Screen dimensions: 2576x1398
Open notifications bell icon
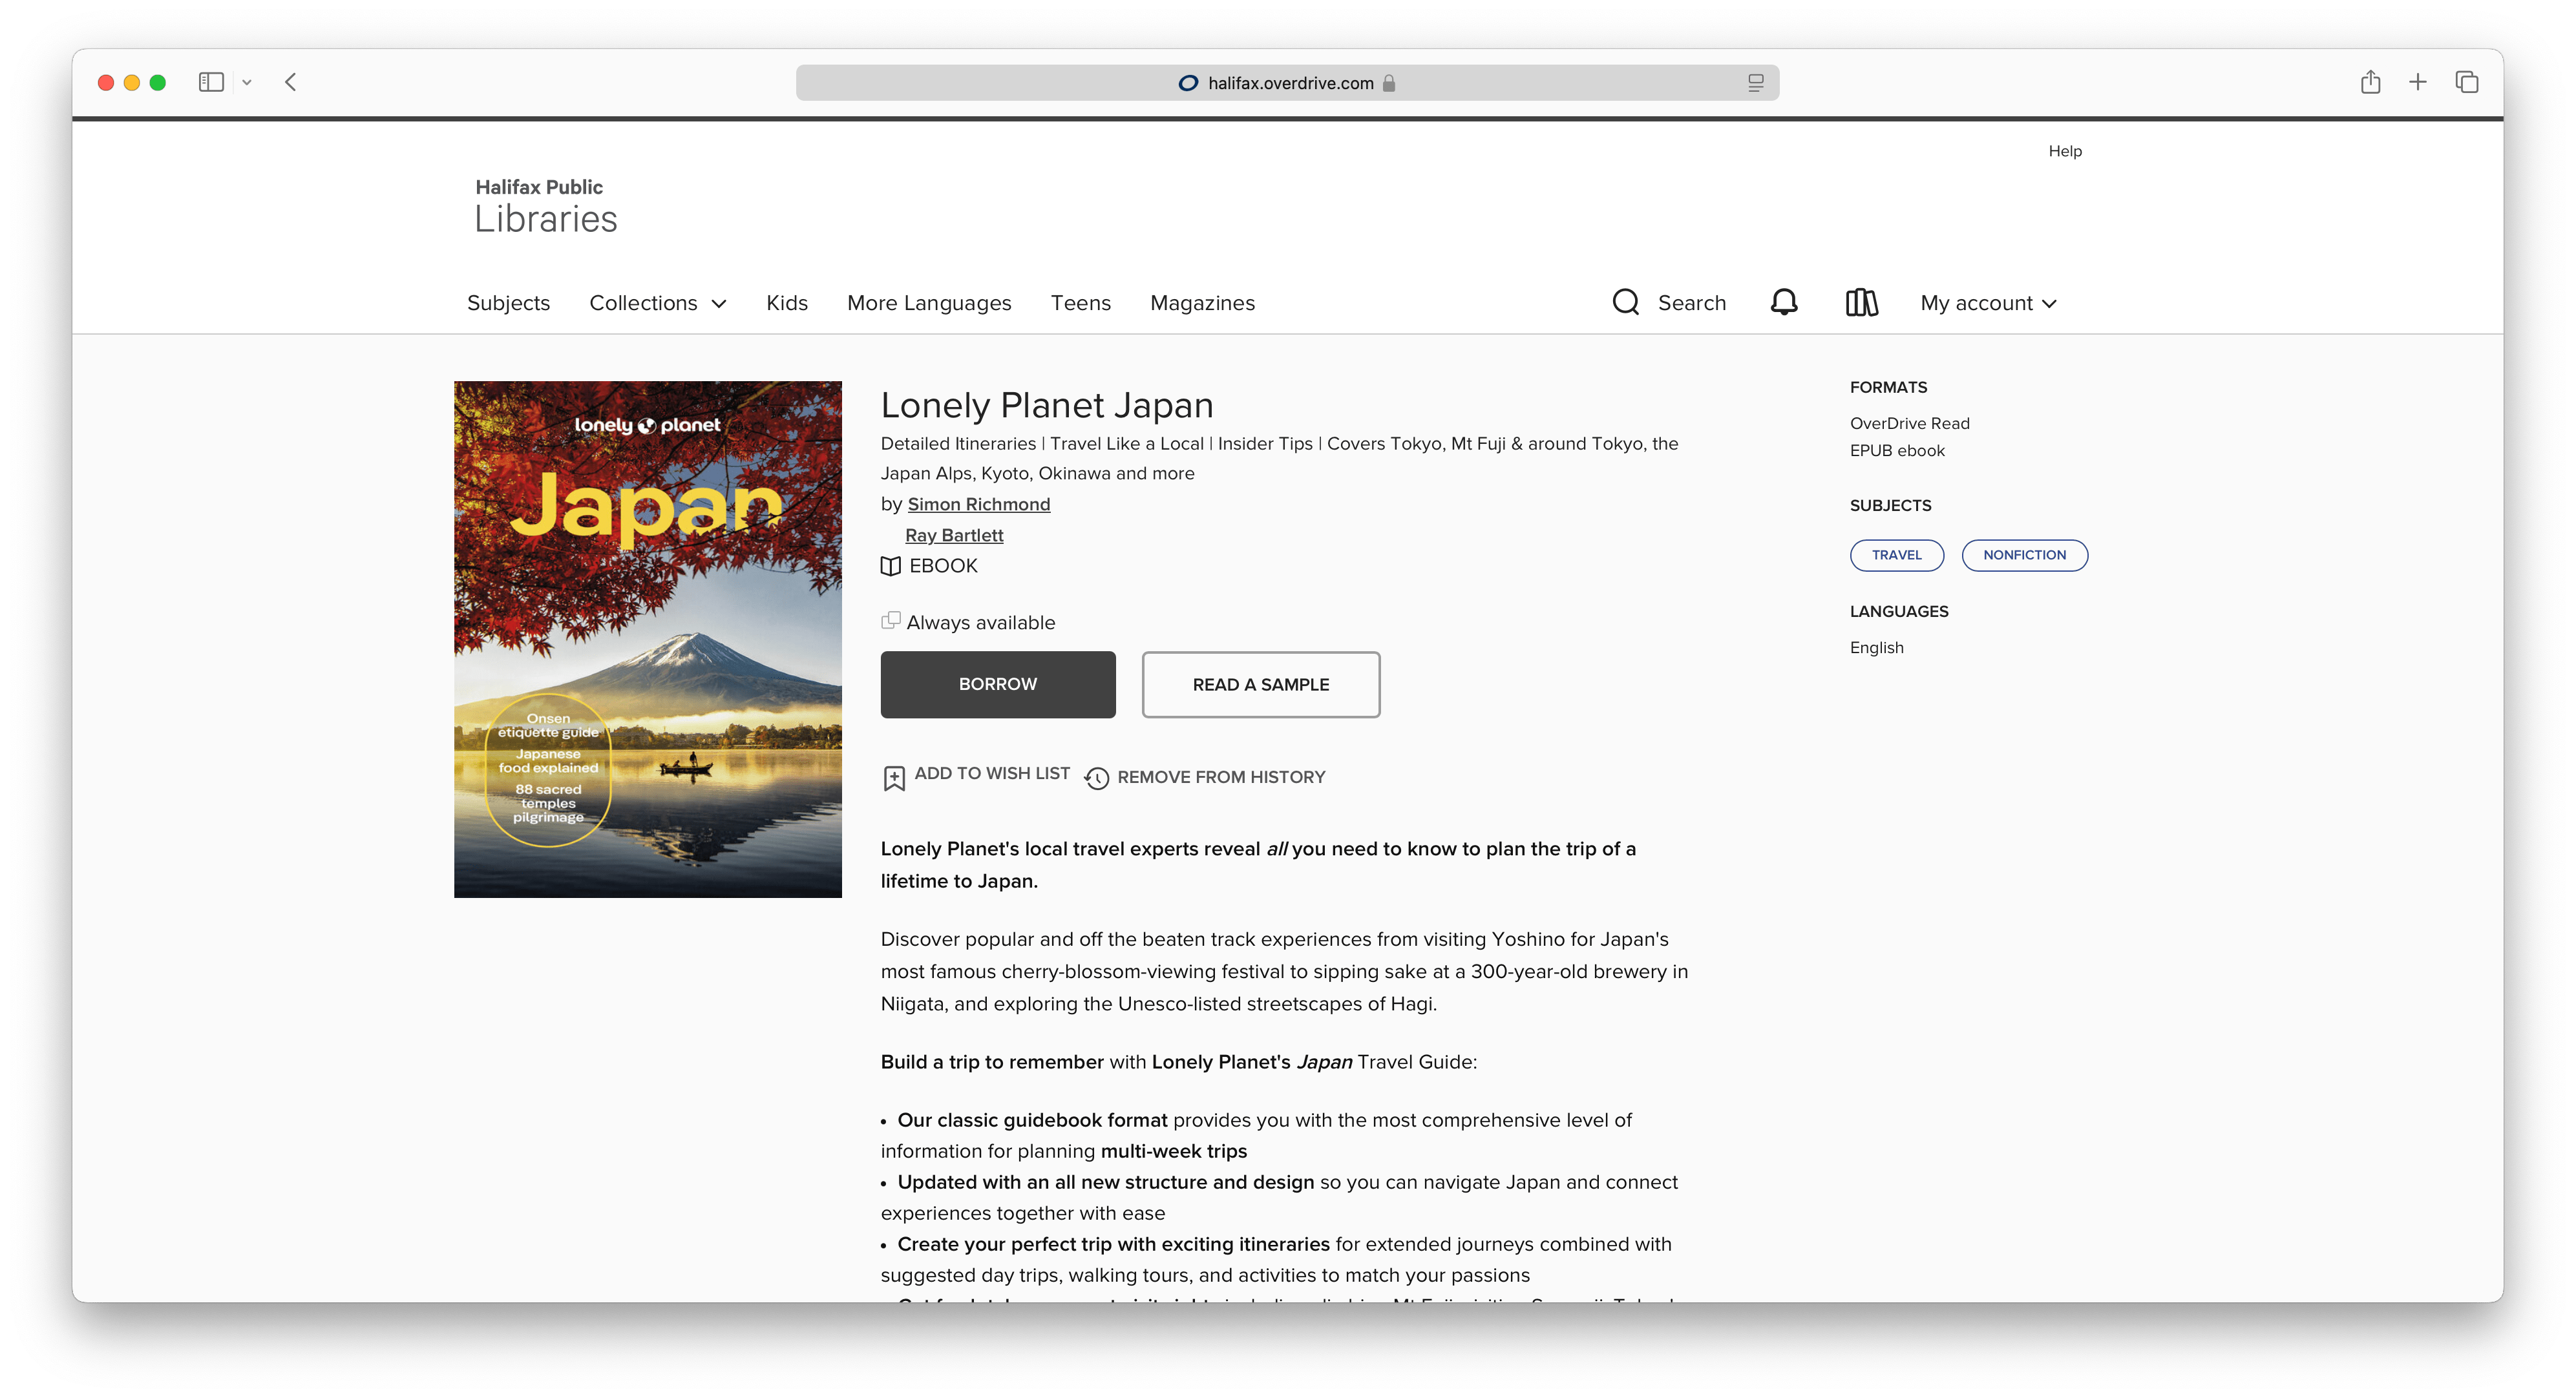1784,302
